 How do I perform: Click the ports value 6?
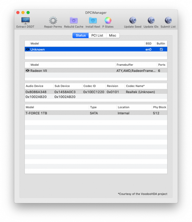pyautogui.click(x=159, y=71)
